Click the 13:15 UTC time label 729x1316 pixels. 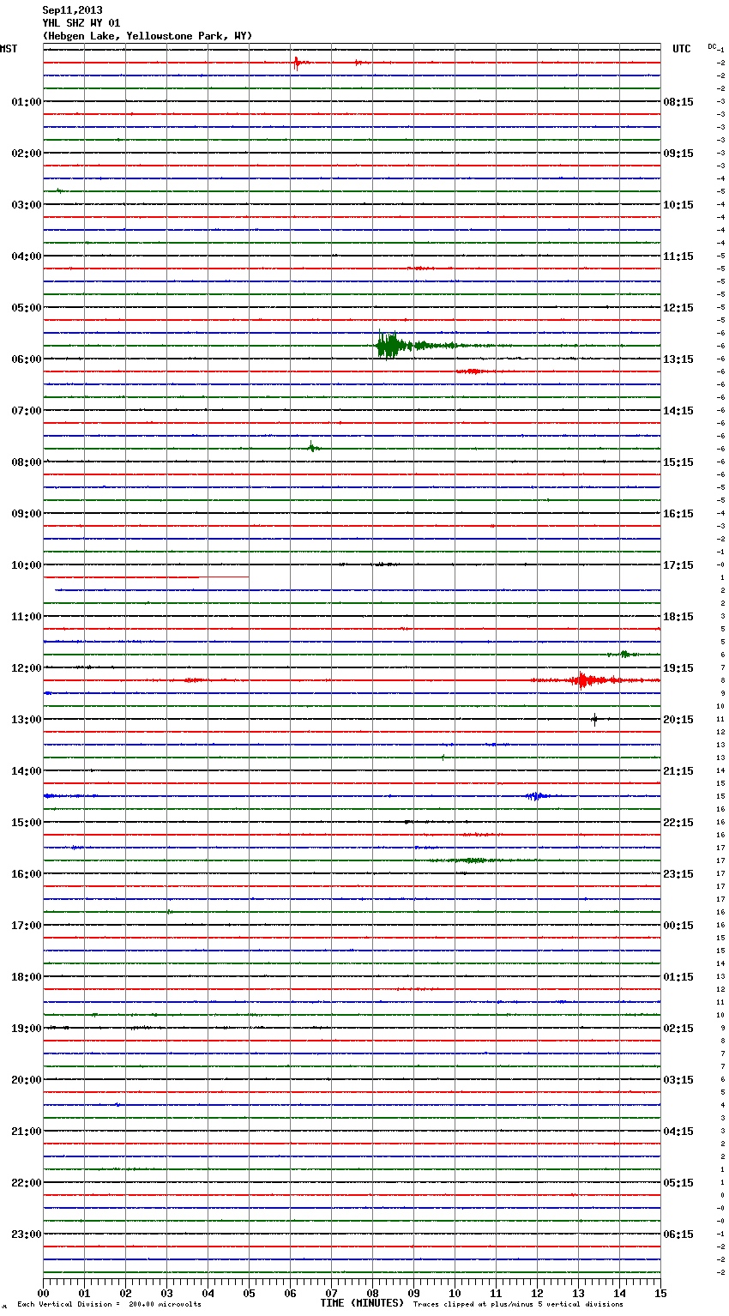coord(678,359)
